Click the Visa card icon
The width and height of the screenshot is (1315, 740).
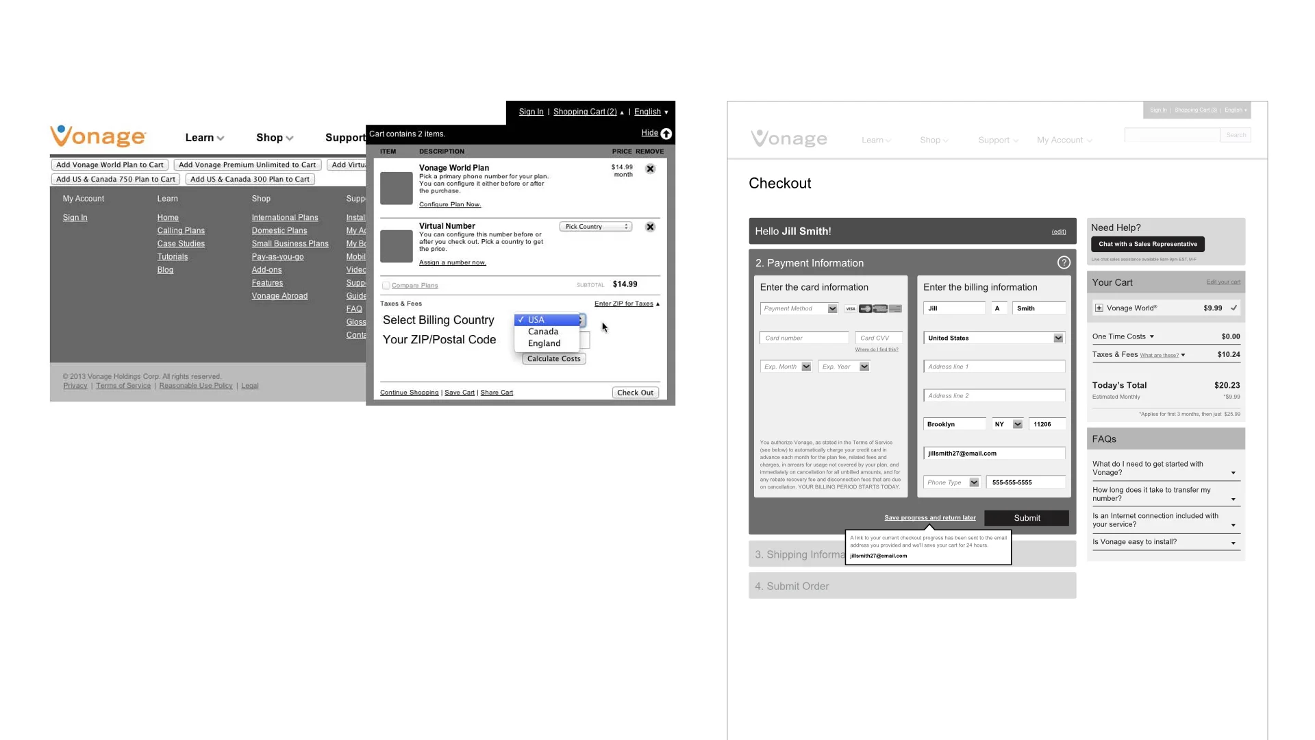pyautogui.click(x=850, y=309)
